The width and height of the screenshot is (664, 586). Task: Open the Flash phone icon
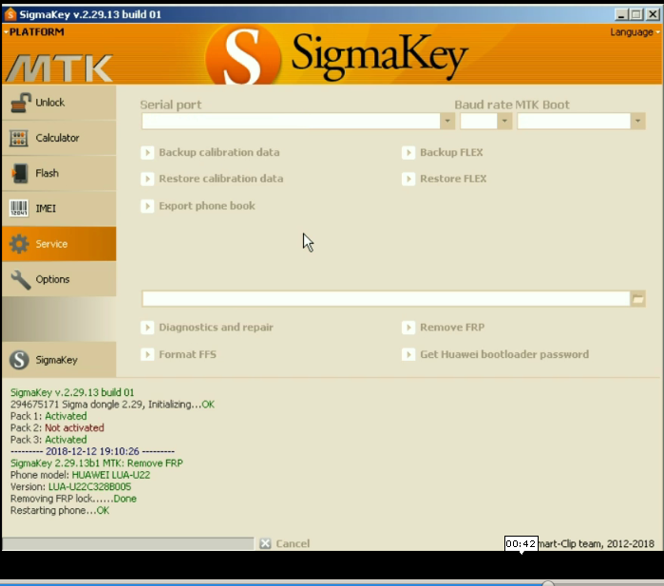(20, 173)
